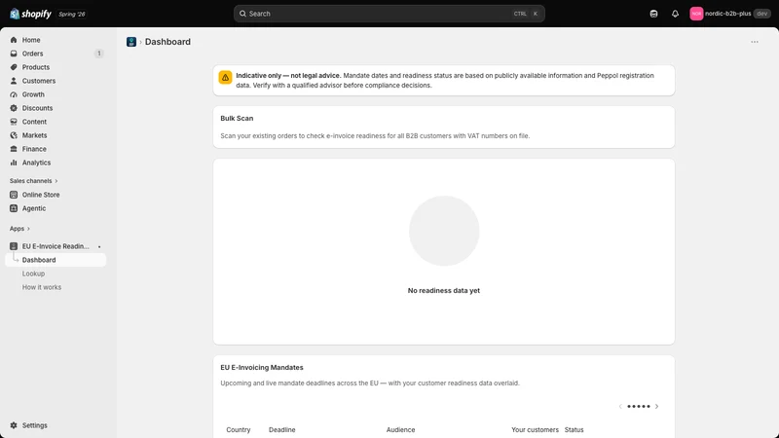This screenshot has height=438, width=779.
Task: Click the Online Store icon
Action: tap(14, 195)
